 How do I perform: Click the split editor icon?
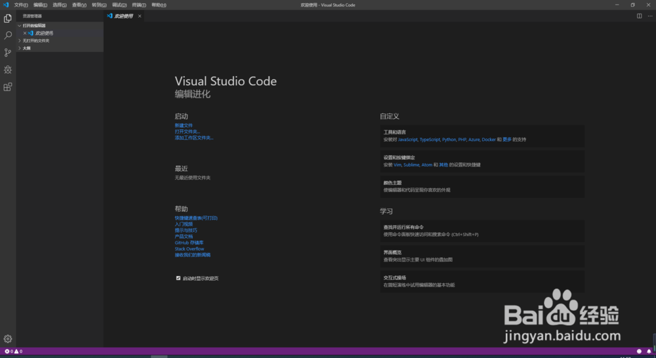639,16
